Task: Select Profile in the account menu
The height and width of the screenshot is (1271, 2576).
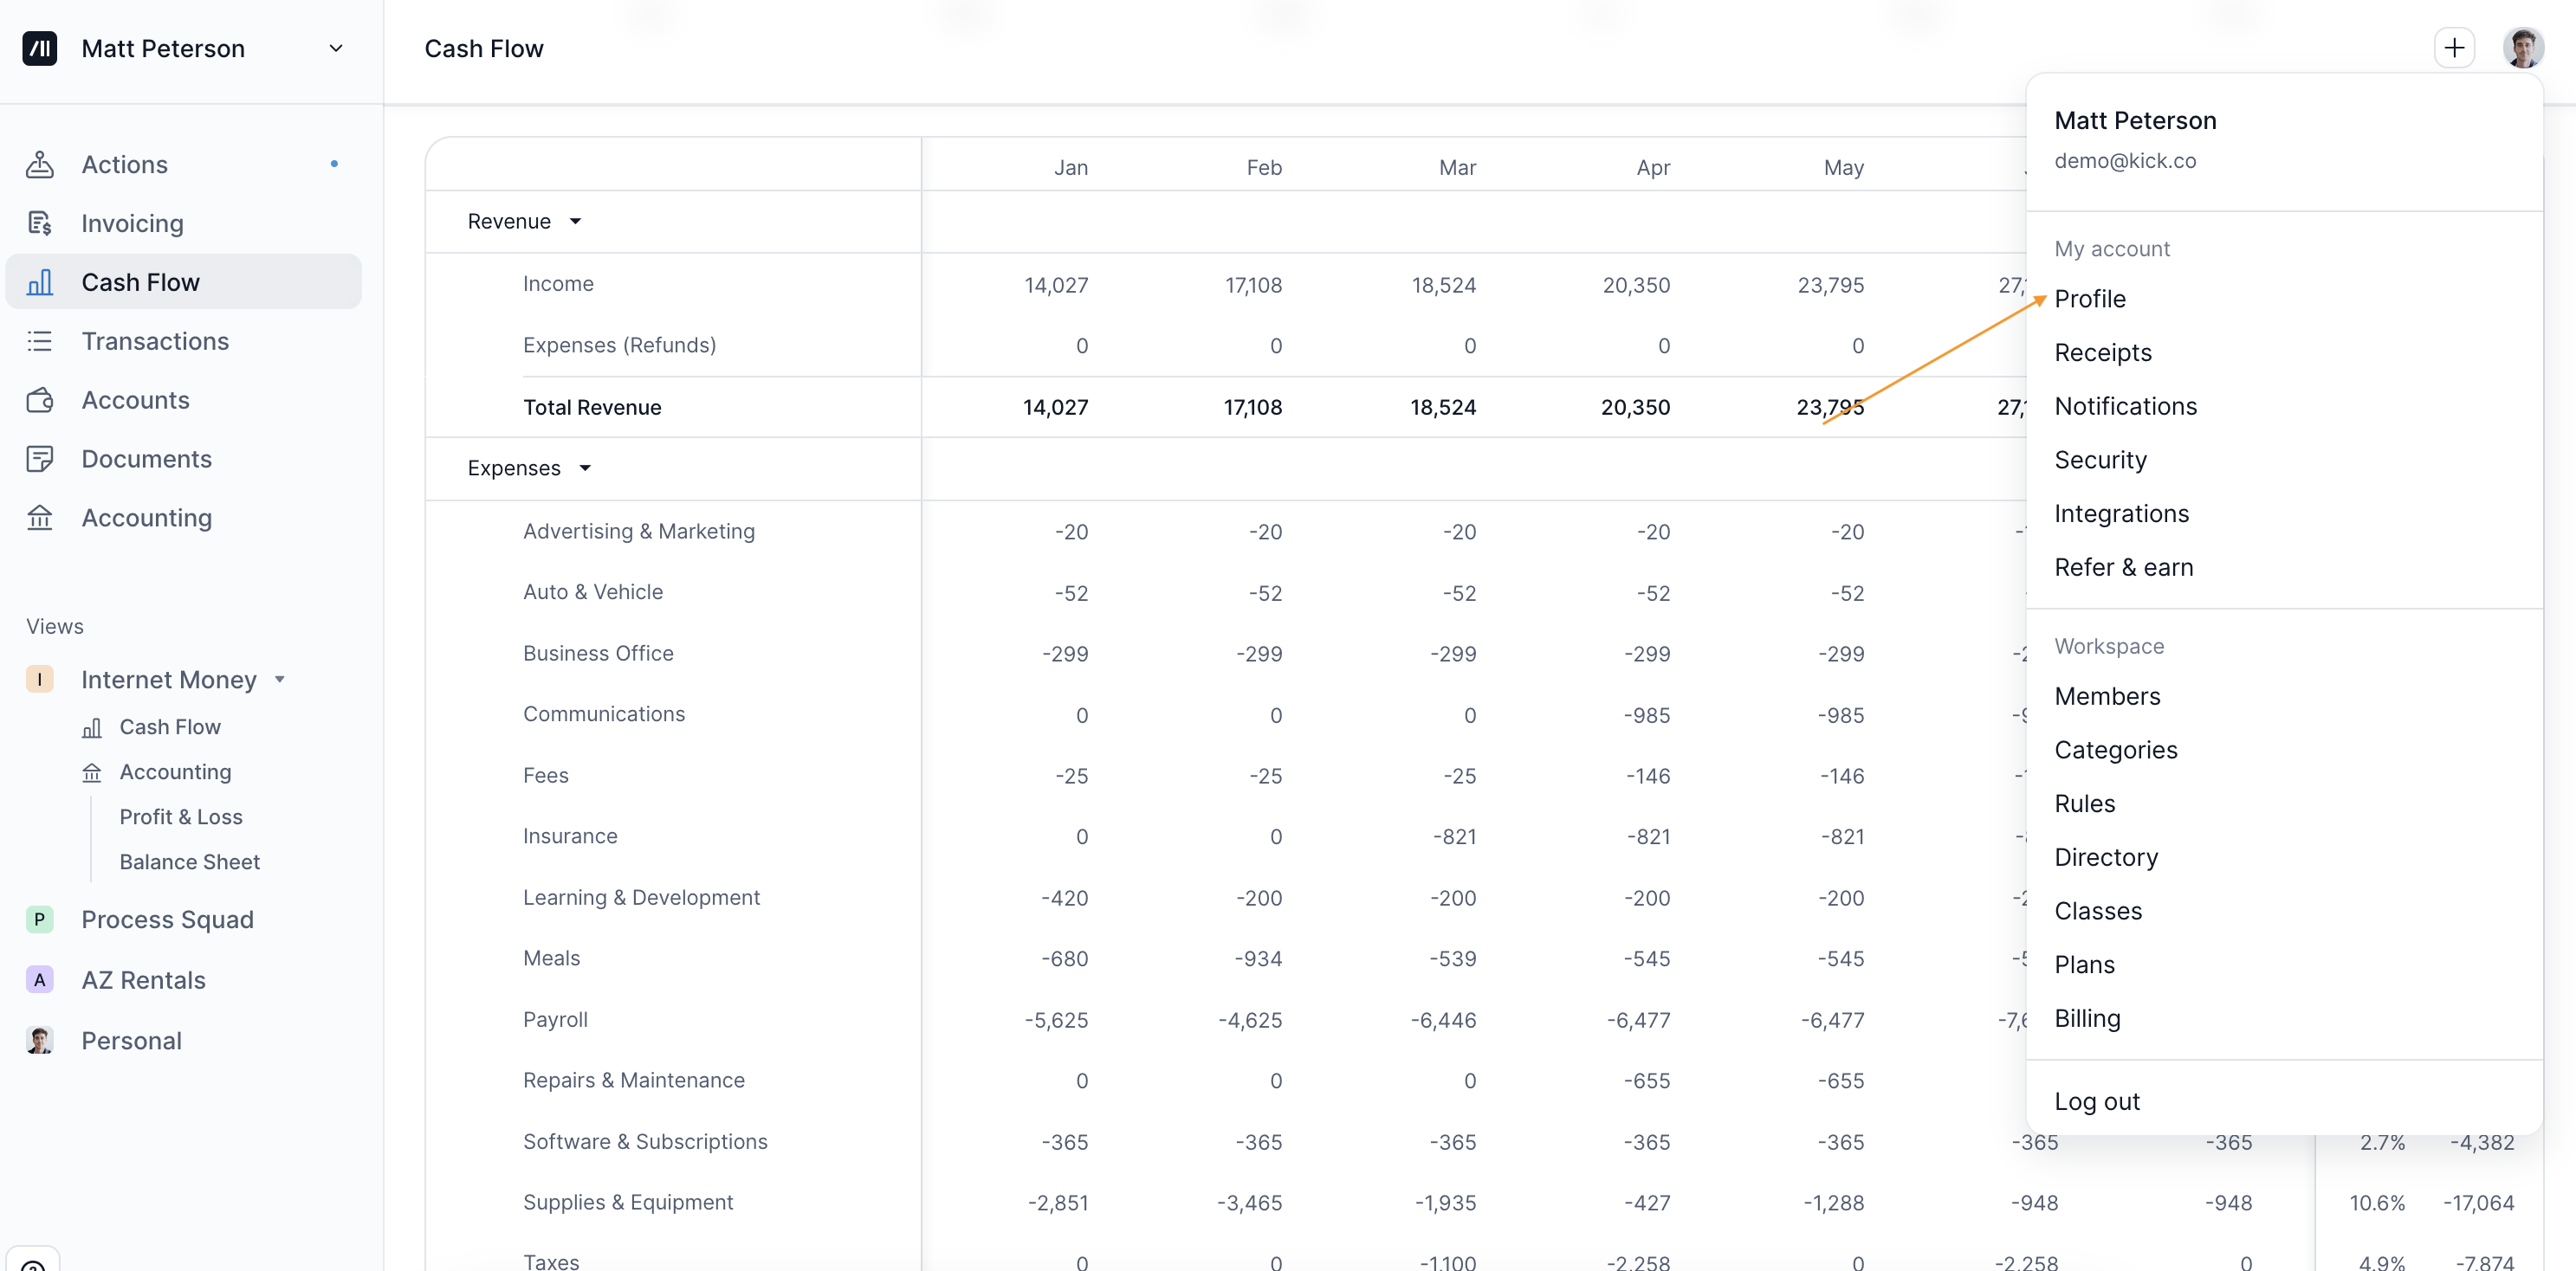Action: [2089, 299]
